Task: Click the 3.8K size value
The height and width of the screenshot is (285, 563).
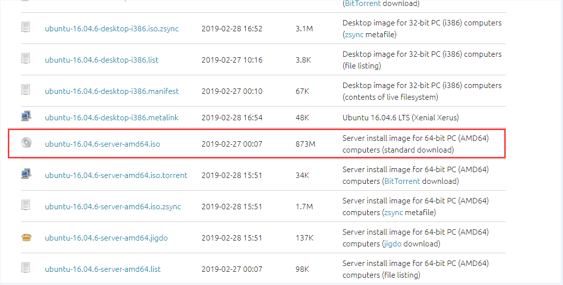Action: tap(304, 60)
